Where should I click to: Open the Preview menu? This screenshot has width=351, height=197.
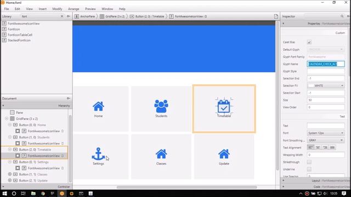[x=90, y=9]
